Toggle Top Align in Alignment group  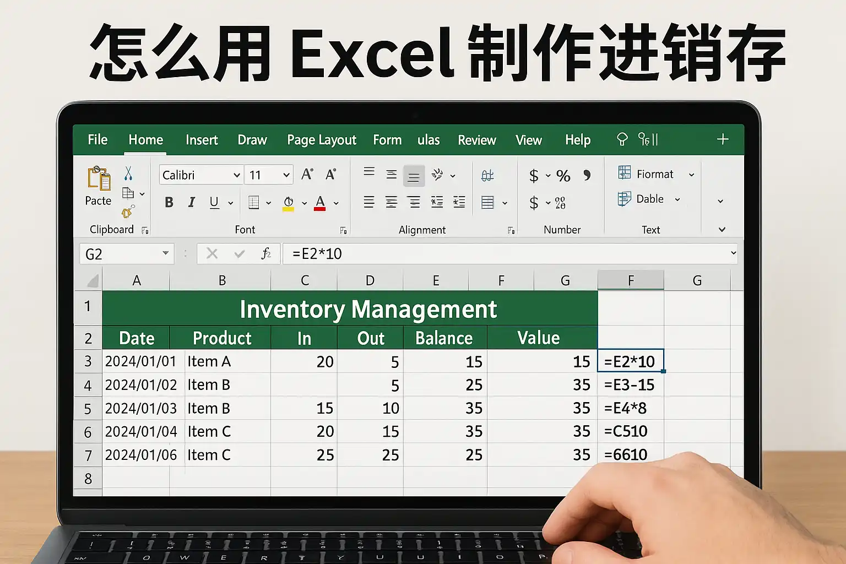tap(369, 172)
